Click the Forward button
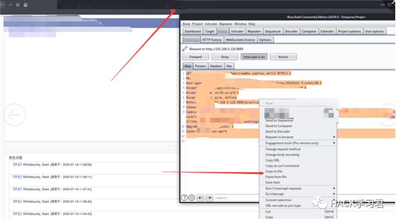Image resolution: width=397 pixels, height=221 pixels. point(196,57)
